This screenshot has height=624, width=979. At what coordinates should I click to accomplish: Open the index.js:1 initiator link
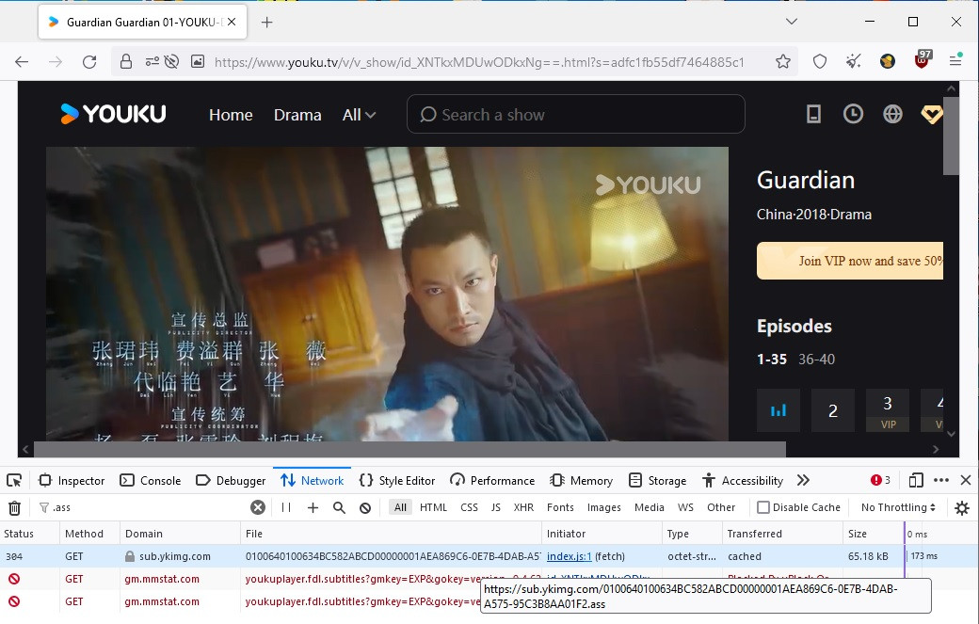(570, 556)
